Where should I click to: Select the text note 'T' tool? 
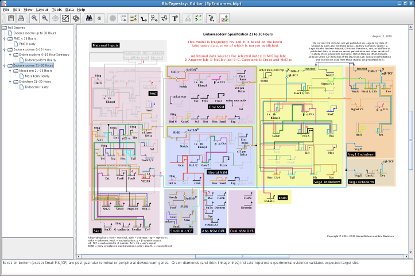point(174,18)
